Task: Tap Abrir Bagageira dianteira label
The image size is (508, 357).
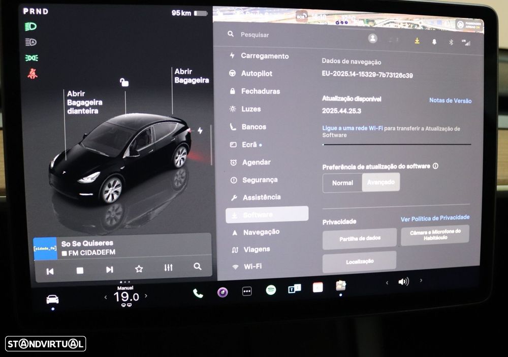Action: [84, 103]
